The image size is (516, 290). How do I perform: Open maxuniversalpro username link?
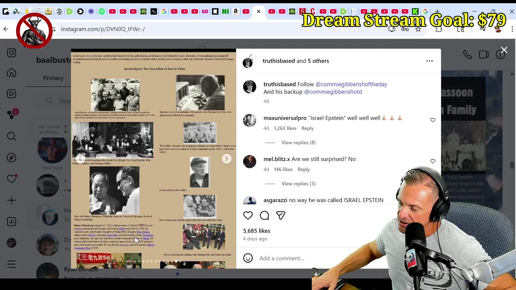coord(285,118)
